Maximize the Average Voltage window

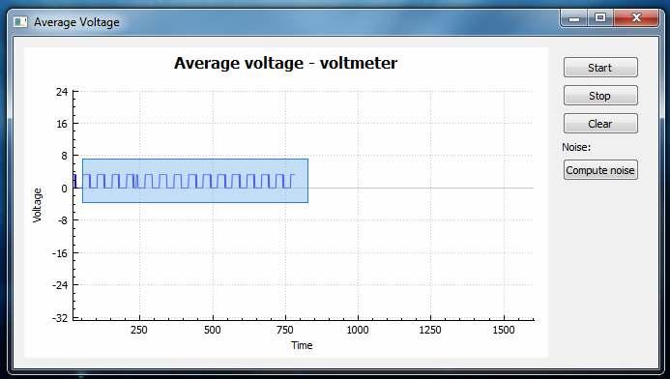tap(600, 18)
